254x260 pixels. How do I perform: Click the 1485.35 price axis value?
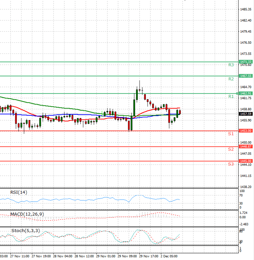tap(246, 9)
